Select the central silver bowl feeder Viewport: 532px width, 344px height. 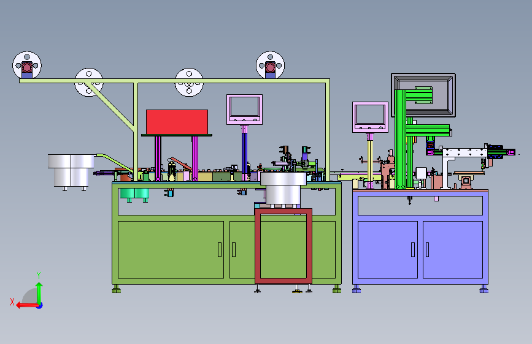(x=283, y=188)
